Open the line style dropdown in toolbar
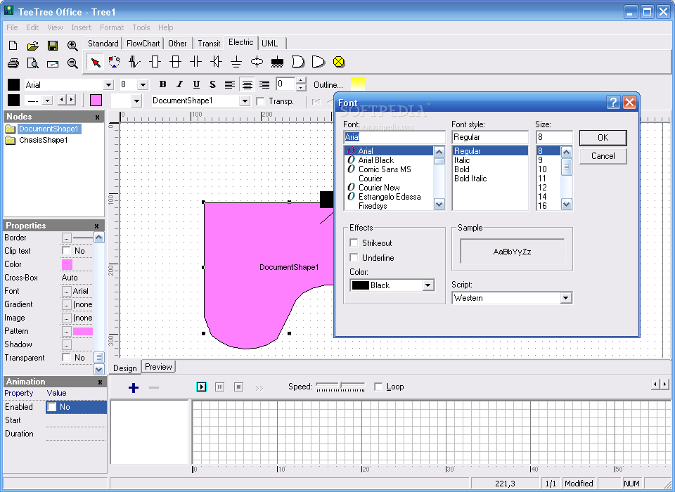Screen dimensions: 675x492 point(47,101)
